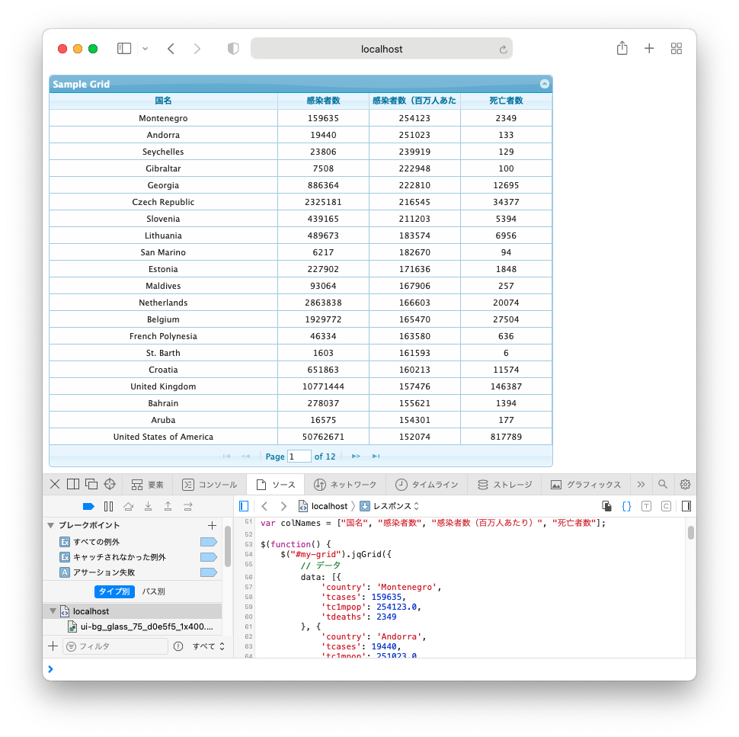The image size is (739, 737).
Task: Sort by the 感染者数 column header
Action: pyautogui.click(x=323, y=101)
